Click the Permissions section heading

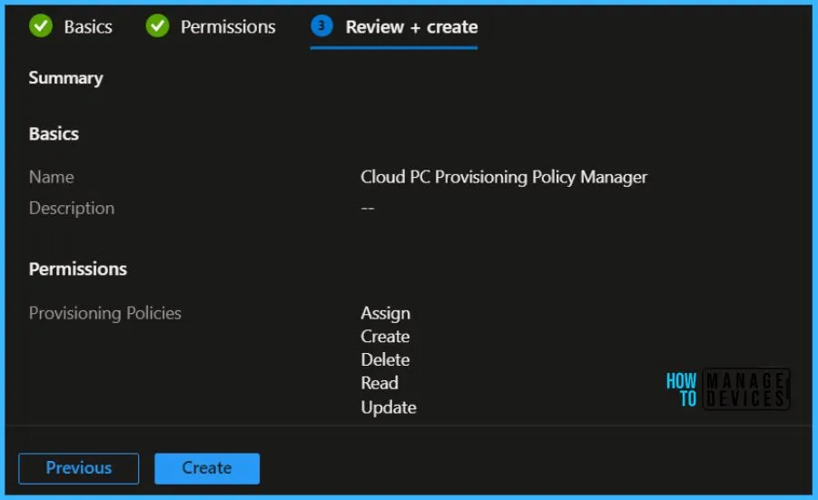[x=78, y=270]
